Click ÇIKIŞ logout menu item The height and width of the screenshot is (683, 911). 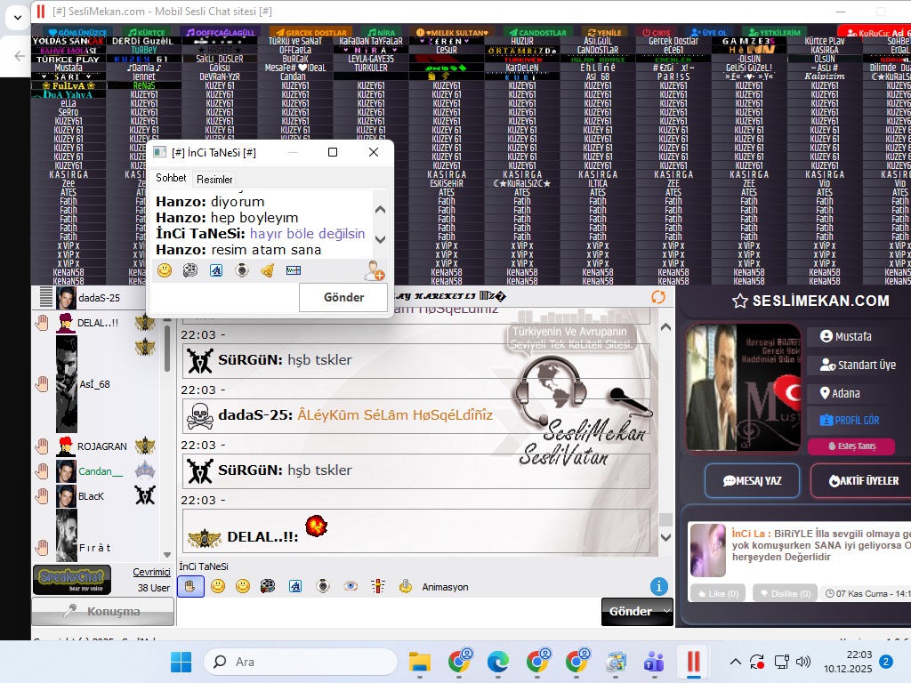point(657,33)
